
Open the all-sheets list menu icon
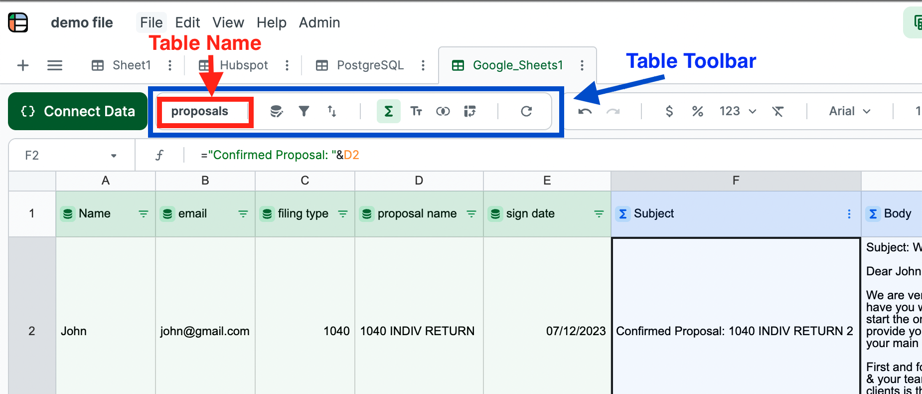click(55, 65)
